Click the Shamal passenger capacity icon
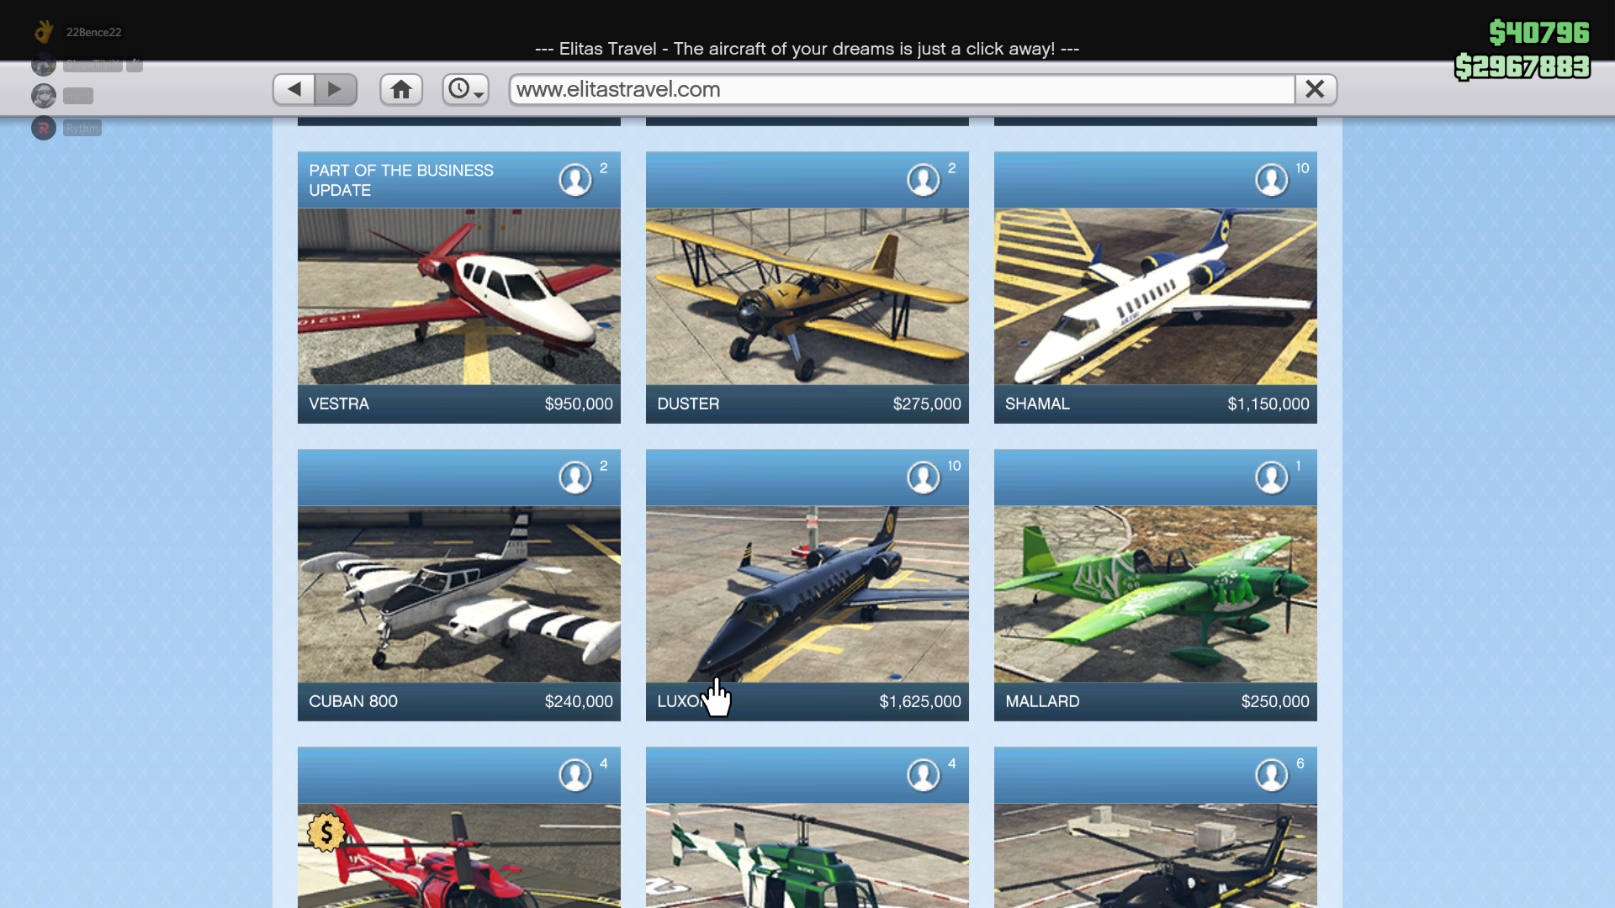This screenshot has height=908, width=1615. (x=1272, y=180)
